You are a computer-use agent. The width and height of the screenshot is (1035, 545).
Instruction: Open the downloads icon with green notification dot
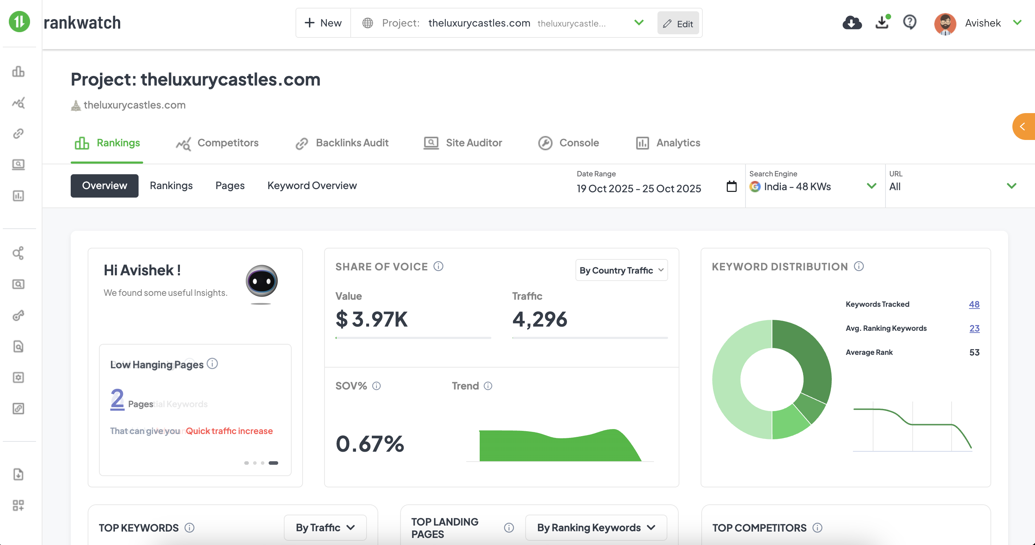[x=882, y=23]
